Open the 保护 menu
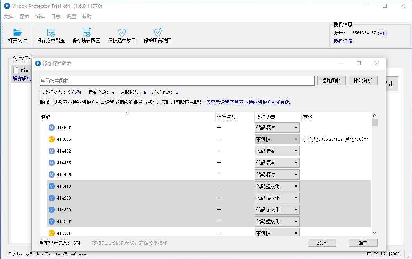This screenshot has width=412, height=259. (24, 16)
